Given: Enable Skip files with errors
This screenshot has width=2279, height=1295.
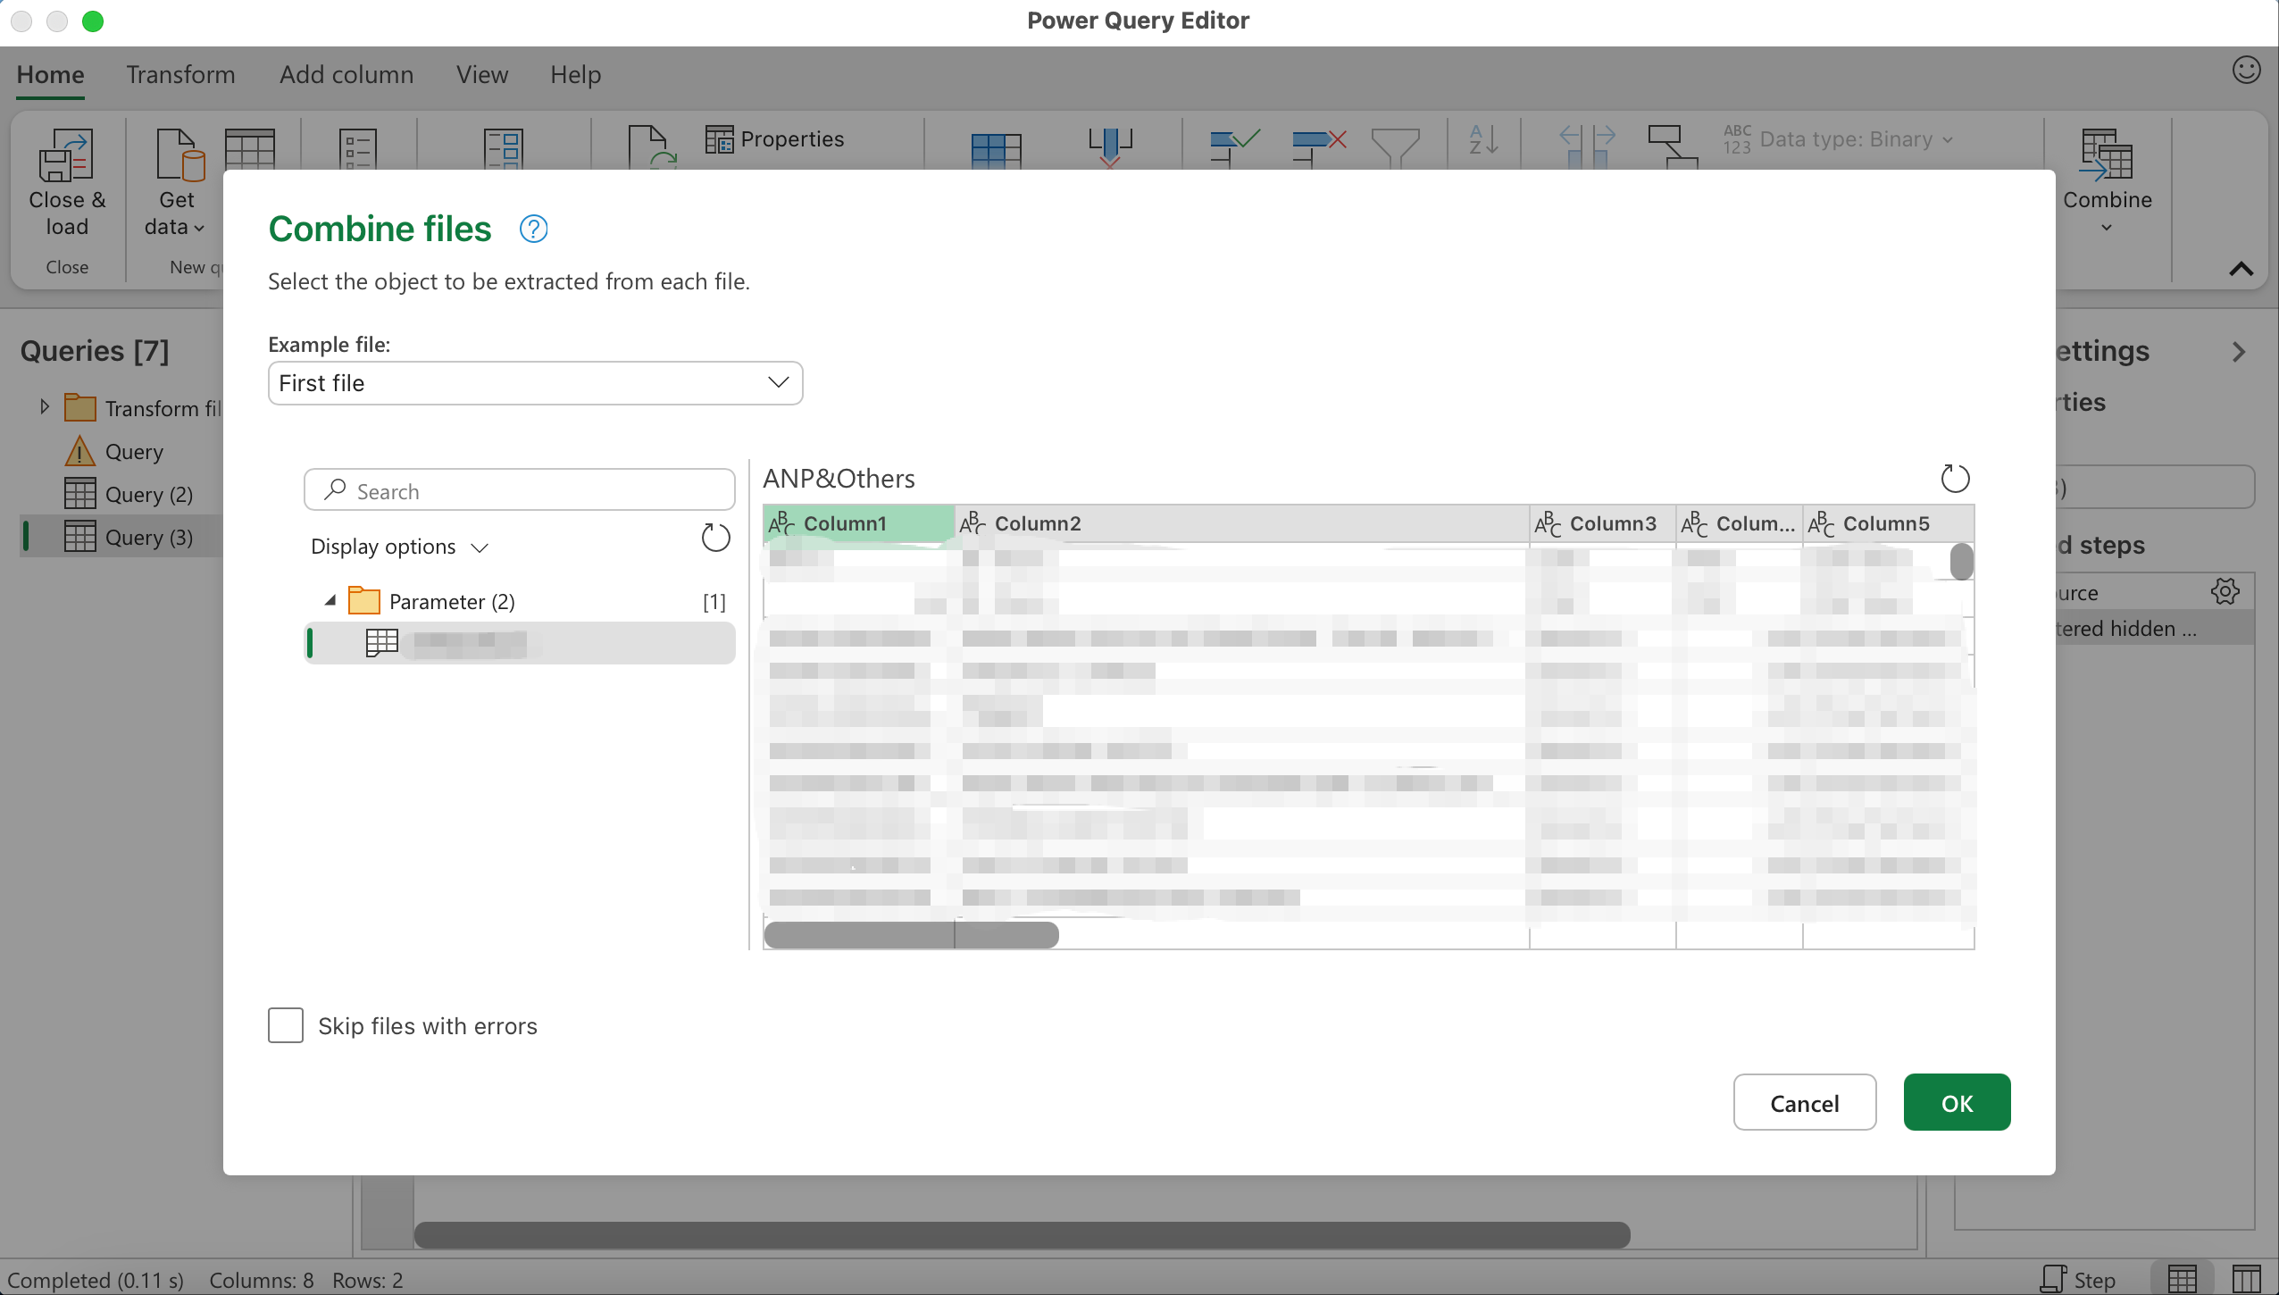Looking at the screenshot, I should [x=286, y=1025].
